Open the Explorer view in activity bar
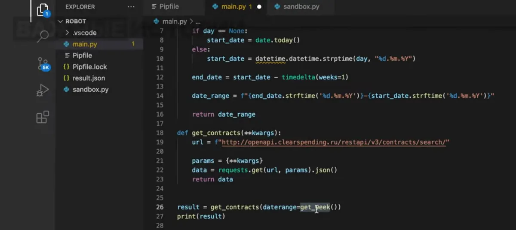The width and height of the screenshot is (516, 230). tap(42, 9)
